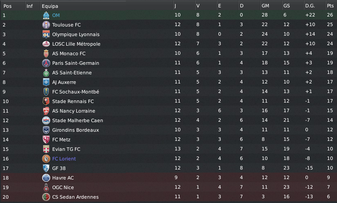Click the OM club crest icon
The height and width of the screenshot is (203, 337).
[x=46, y=15]
